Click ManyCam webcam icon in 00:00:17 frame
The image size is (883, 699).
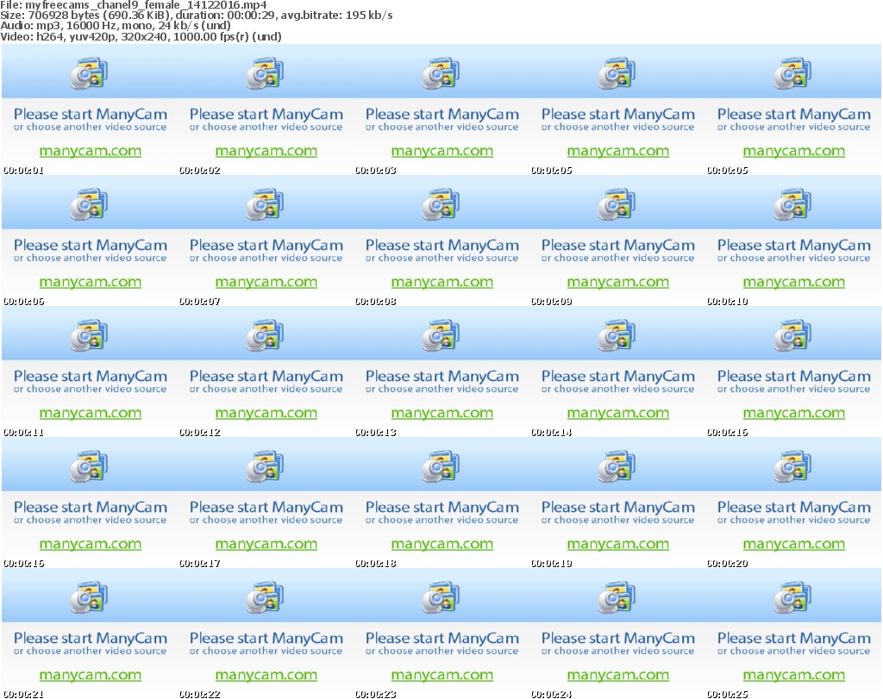point(265,466)
